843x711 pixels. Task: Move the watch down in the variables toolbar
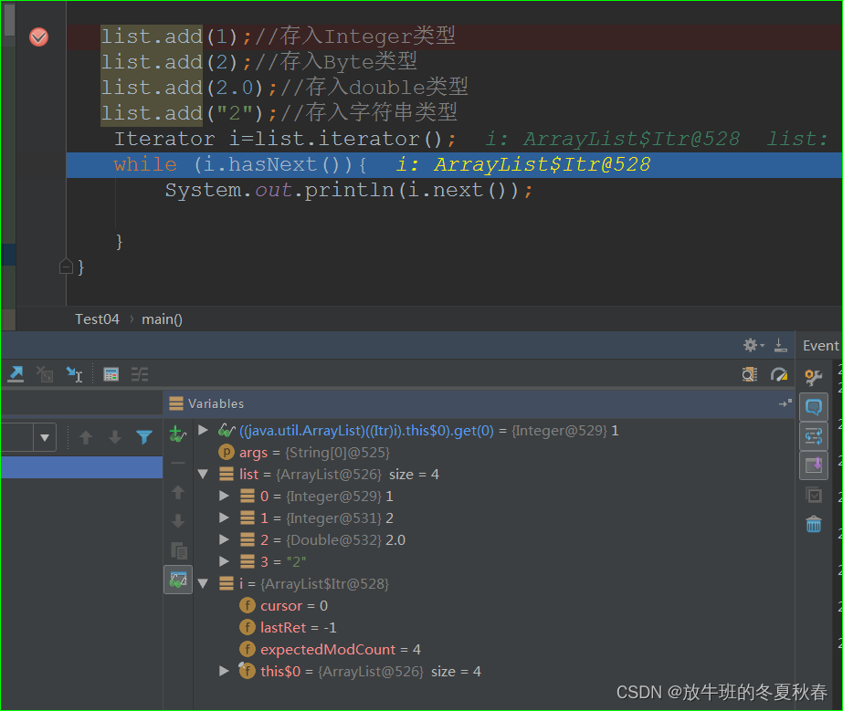178,521
